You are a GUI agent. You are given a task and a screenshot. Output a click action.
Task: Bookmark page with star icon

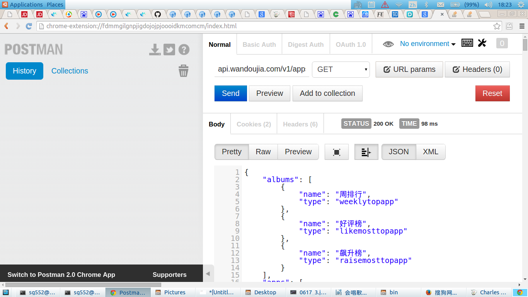pyautogui.click(x=497, y=26)
